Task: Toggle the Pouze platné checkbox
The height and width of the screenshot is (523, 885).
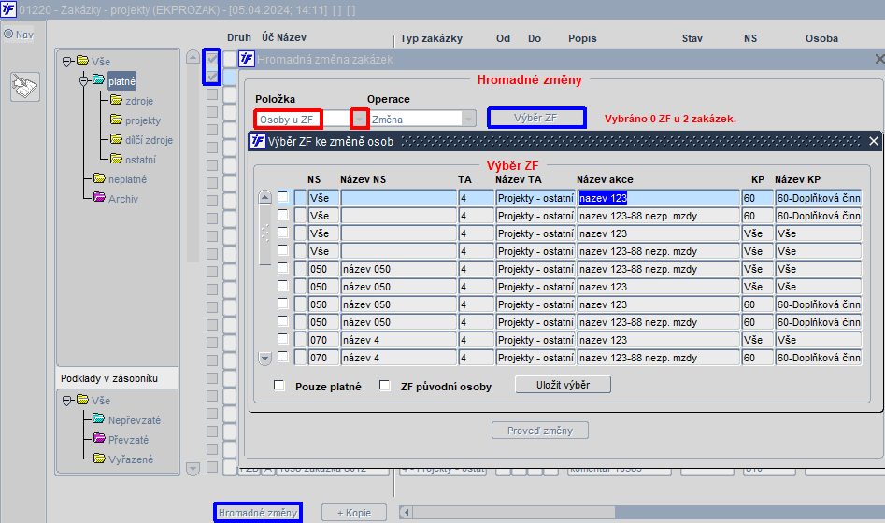Action: point(278,386)
